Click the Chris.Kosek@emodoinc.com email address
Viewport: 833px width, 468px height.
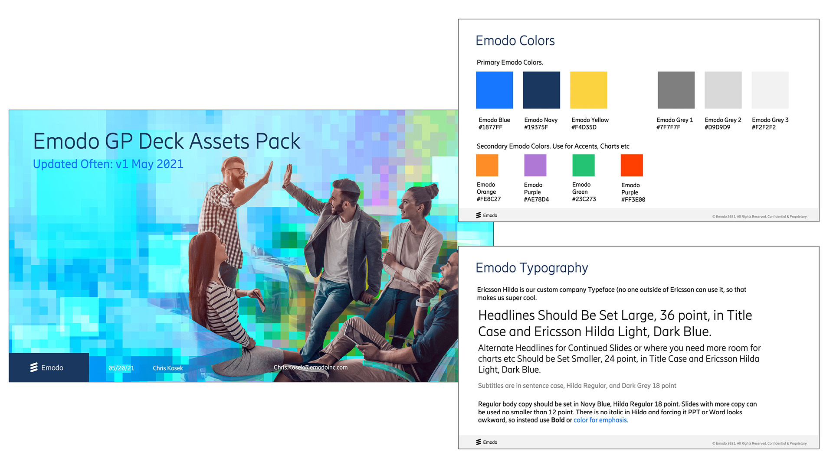[311, 367]
